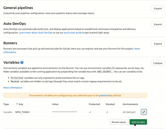
Task: Open the More information link under Variables
Action: [x=13, y=88]
